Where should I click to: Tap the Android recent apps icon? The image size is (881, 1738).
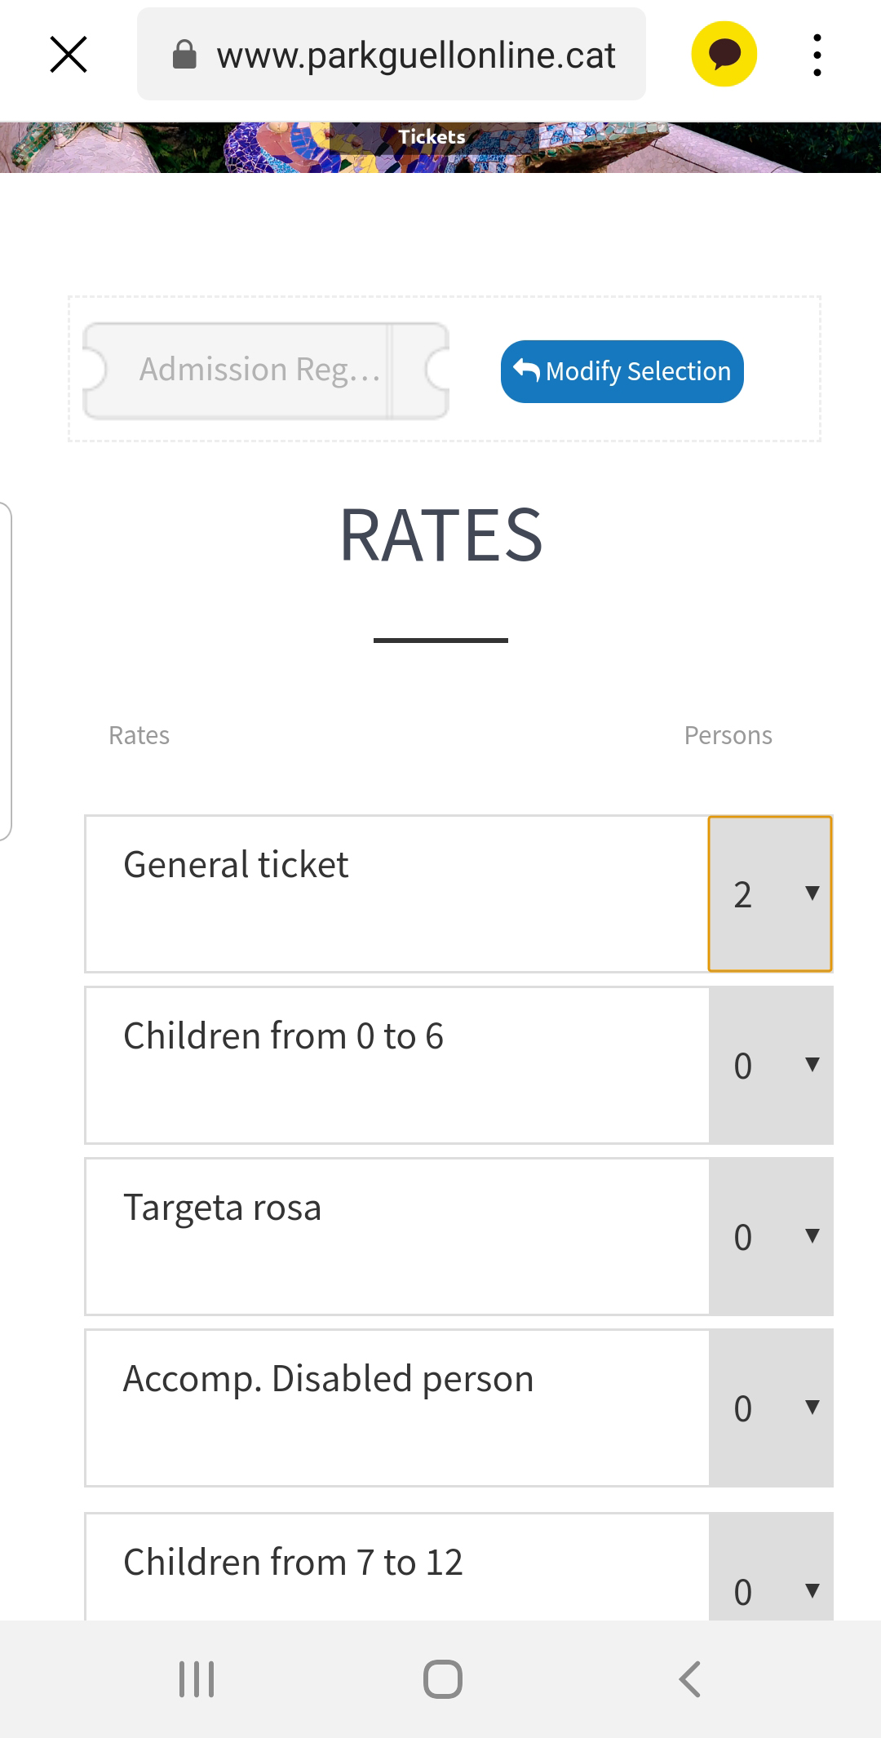(x=197, y=1679)
